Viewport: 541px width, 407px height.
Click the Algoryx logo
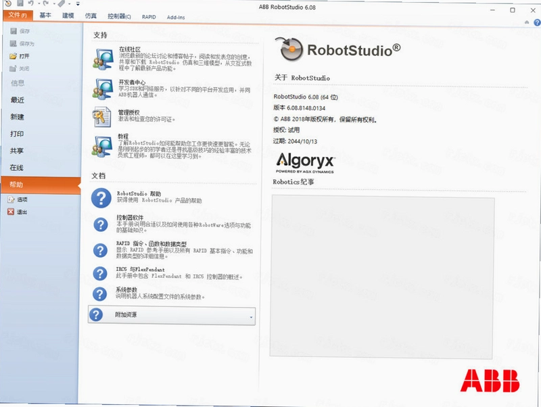point(306,163)
